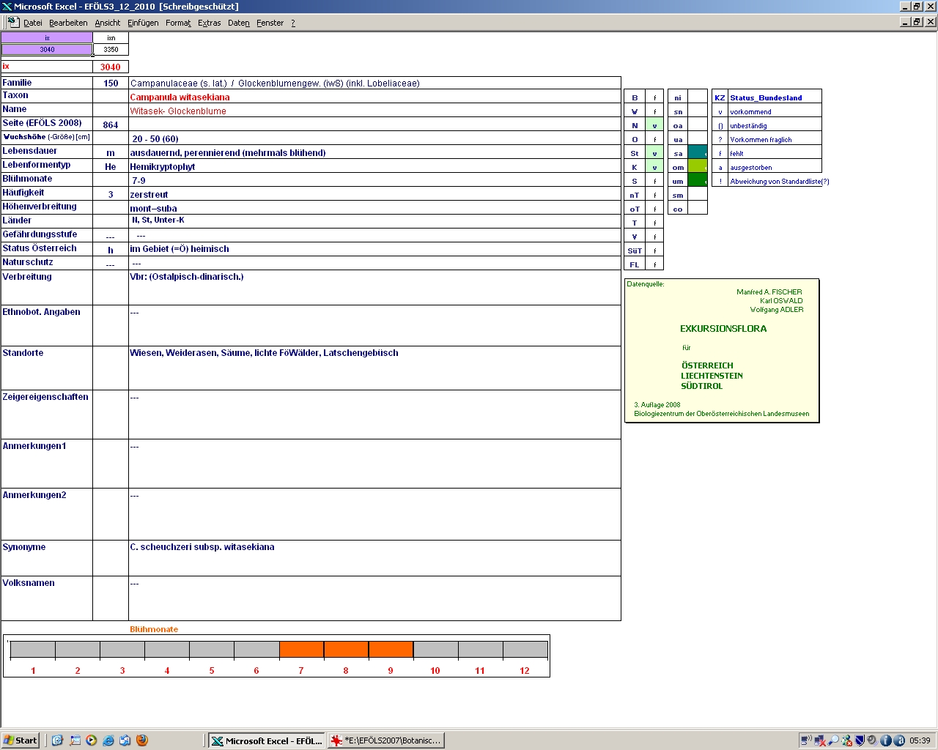Click 'EXKURSIONSFLORA' in the Datenquelle box
Viewport: 938px width, 750px height.
click(x=723, y=329)
